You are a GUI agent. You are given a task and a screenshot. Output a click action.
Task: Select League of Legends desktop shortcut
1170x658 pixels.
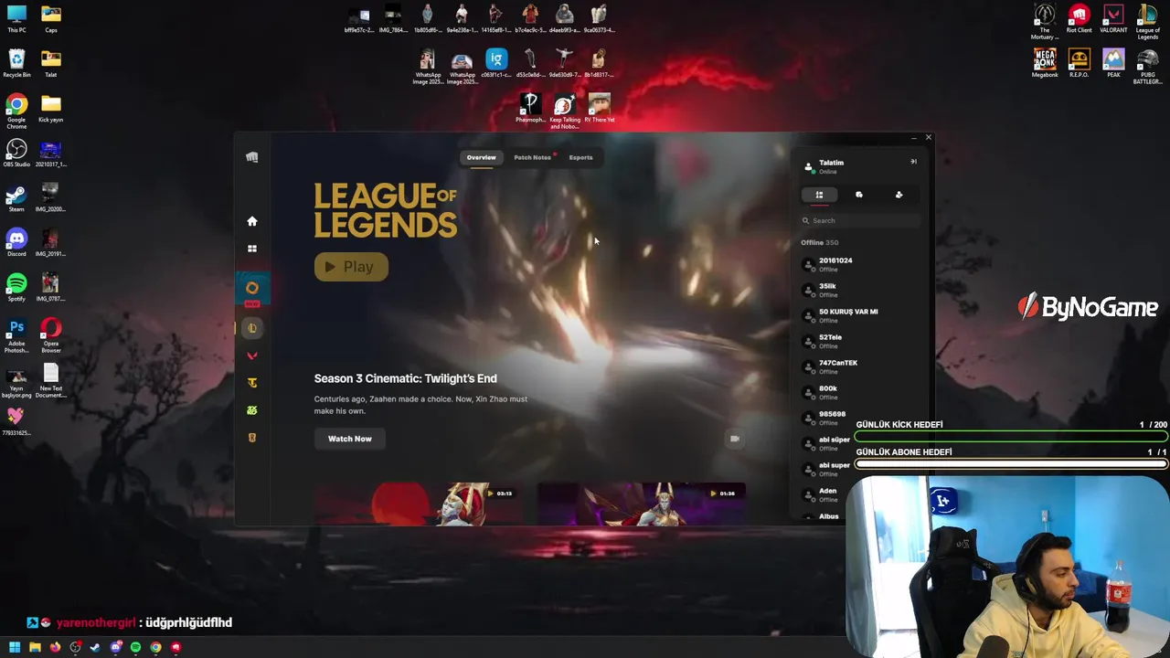[x=1148, y=23]
